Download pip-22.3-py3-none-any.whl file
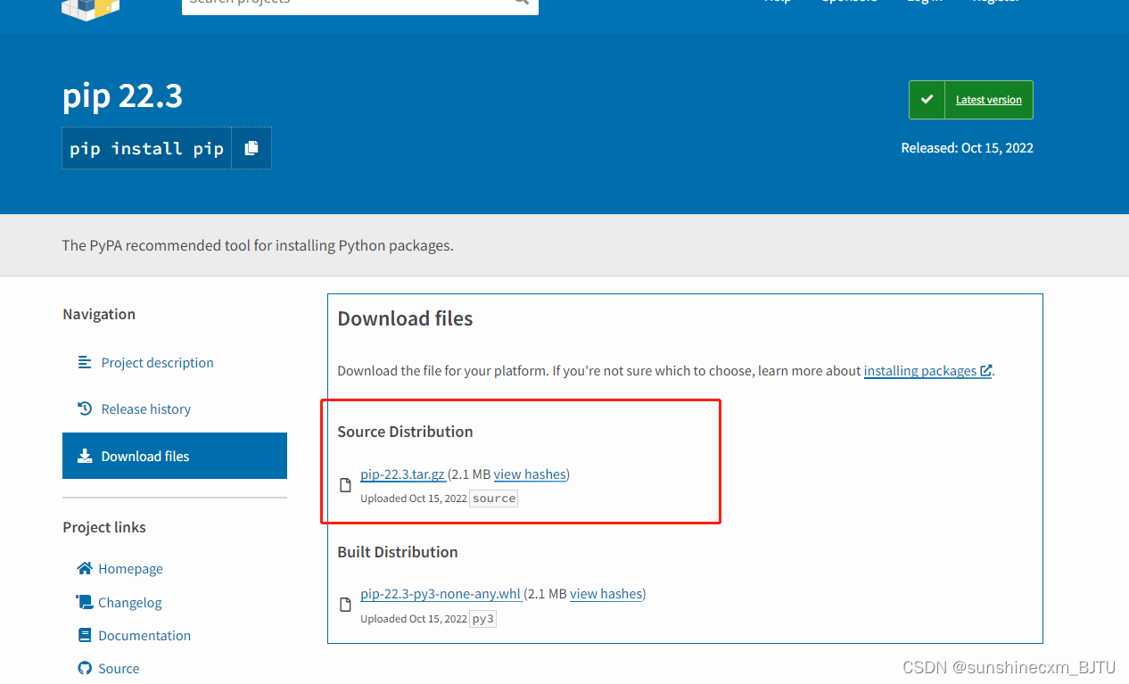This screenshot has width=1129, height=684. point(441,594)
